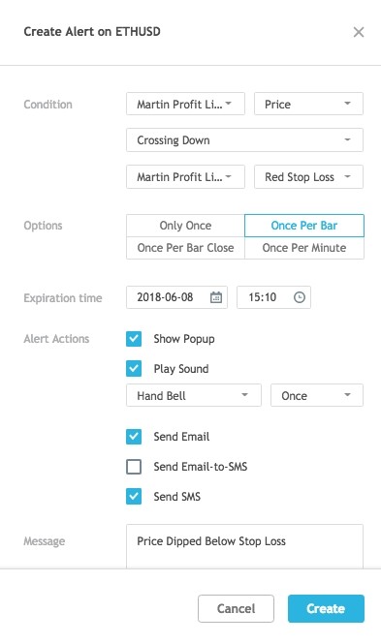The height and width of the screenshot is (644, 381).
Task: Select the Only Once option
Action: pyautogui.click(x=185, y=226)
